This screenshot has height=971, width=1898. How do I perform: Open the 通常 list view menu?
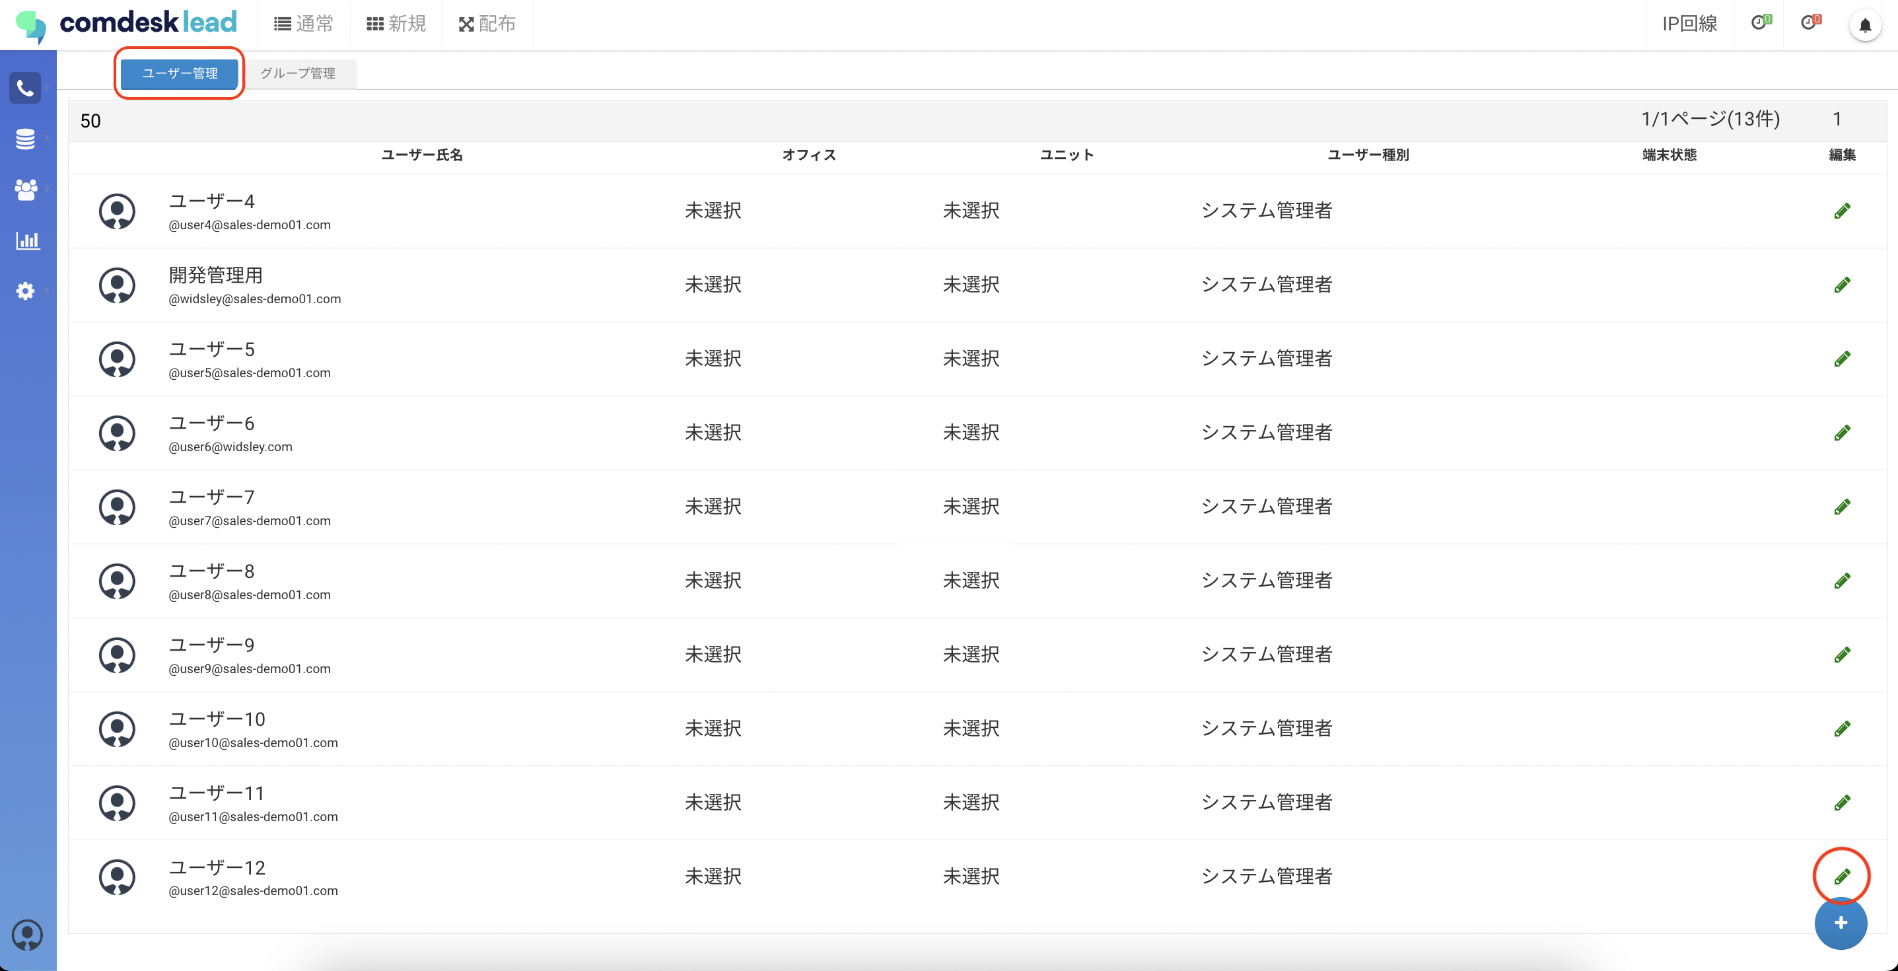pyautogui.click(x=304, y=24)
